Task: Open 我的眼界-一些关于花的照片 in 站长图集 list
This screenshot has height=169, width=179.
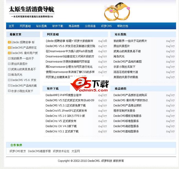Action: click(130, 41)
